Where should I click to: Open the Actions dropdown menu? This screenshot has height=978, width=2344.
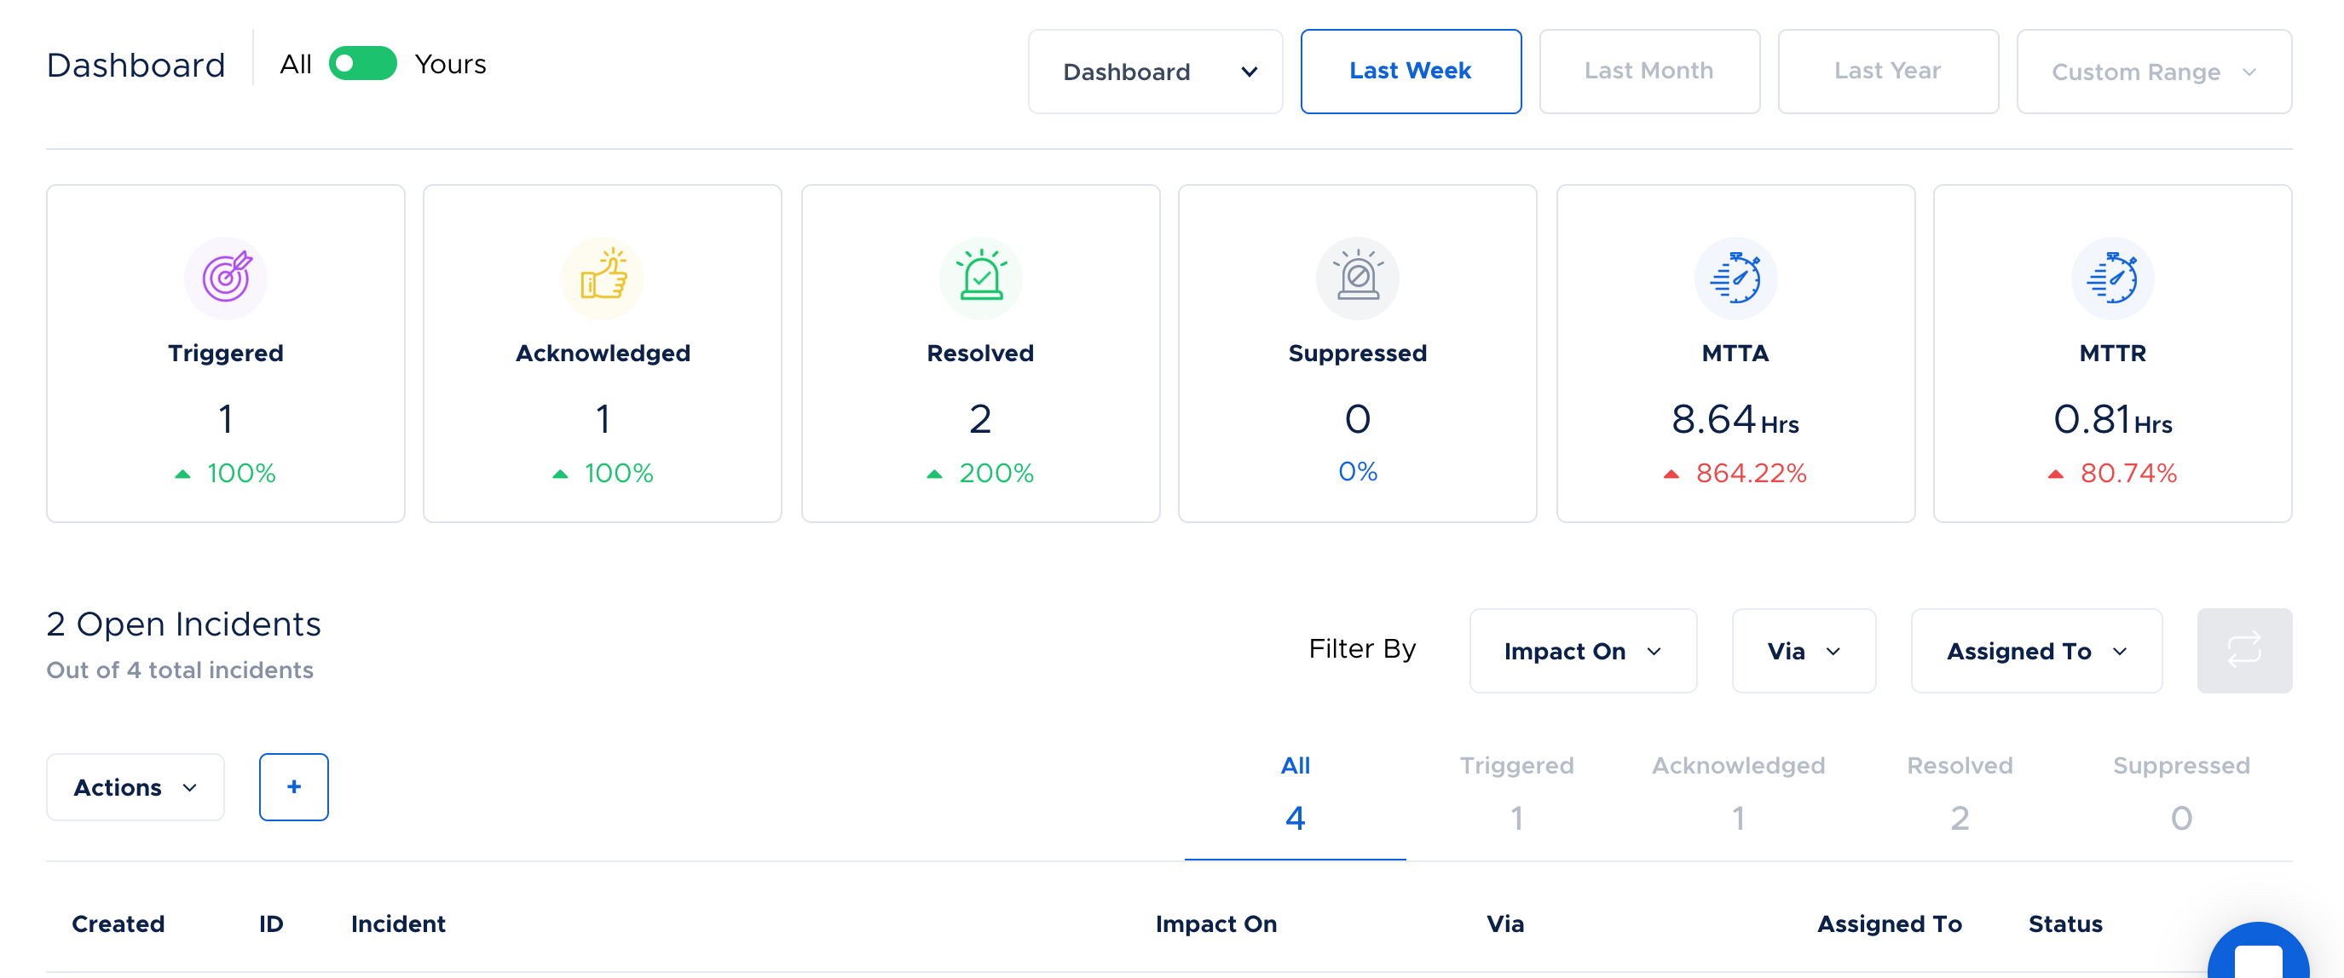click(x=135, y=787)
